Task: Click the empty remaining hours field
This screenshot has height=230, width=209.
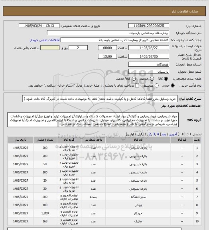Action: pyautogui.click(x=50, y=48)
